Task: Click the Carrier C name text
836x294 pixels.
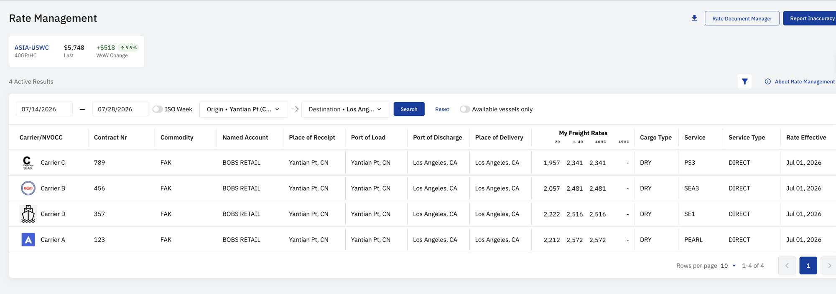Action: pyautogui.click(x=53, y=163)
